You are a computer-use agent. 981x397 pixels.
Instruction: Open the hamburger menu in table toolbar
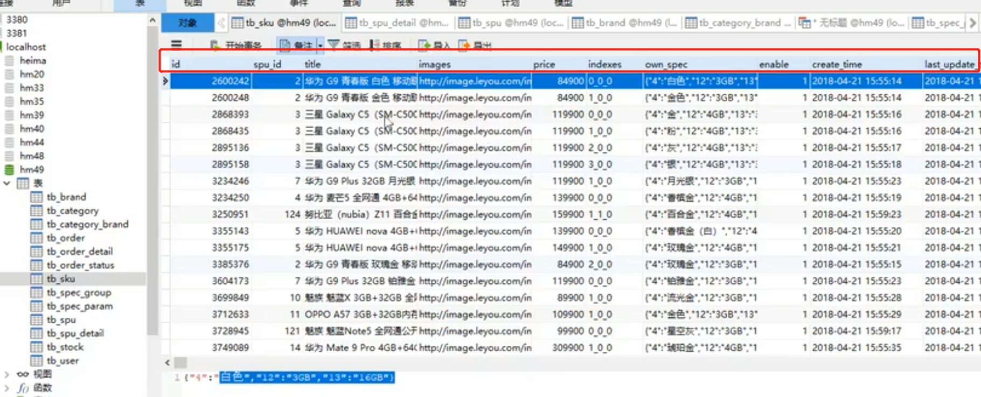pyautogui.click(x=176, y=45)
